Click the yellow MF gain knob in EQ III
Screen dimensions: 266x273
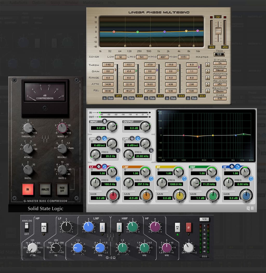[x=179, y=196]
